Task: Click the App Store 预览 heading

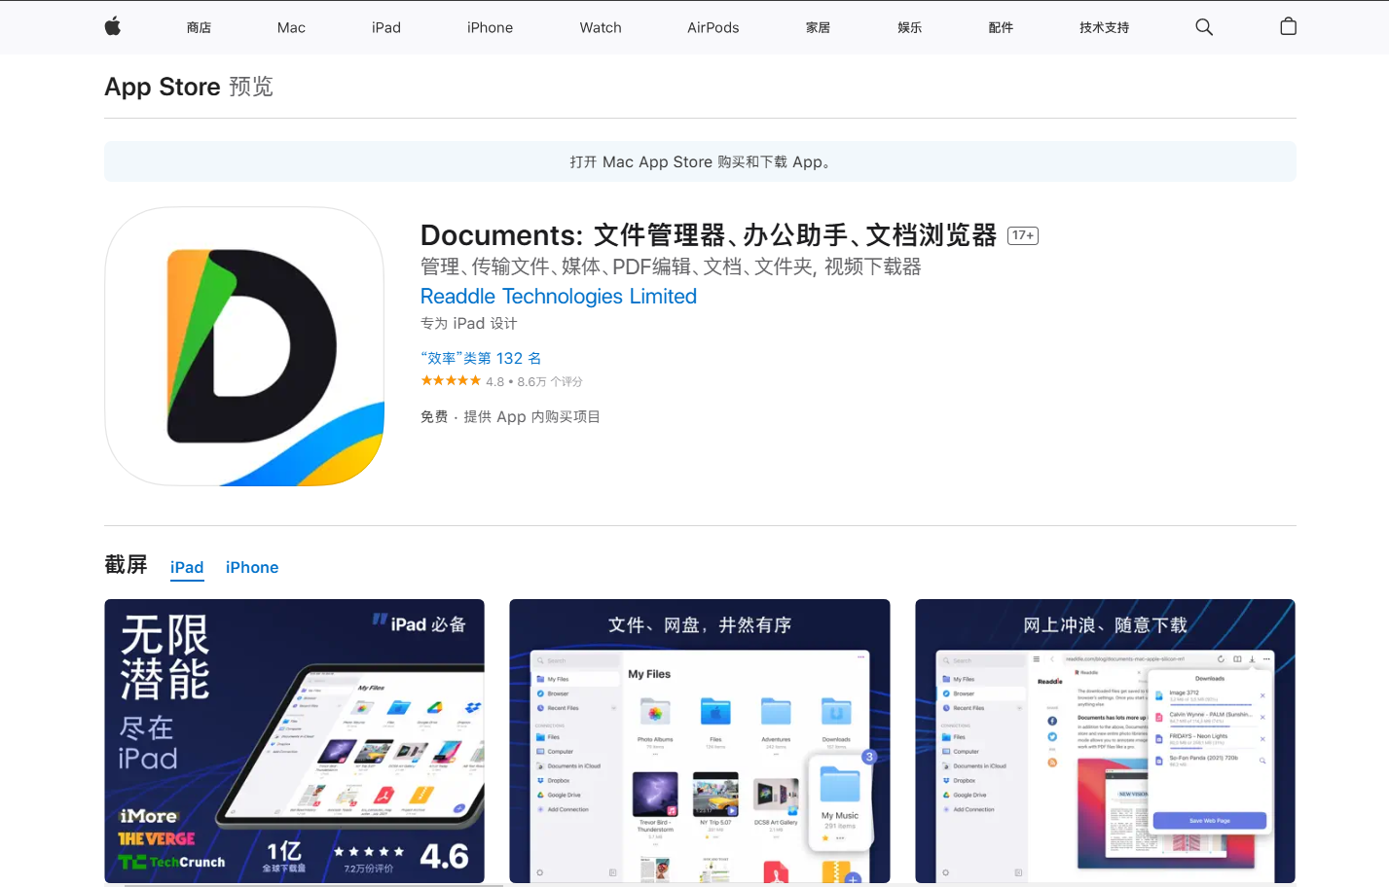Action: pyautogui.click(x=189, y=87)
